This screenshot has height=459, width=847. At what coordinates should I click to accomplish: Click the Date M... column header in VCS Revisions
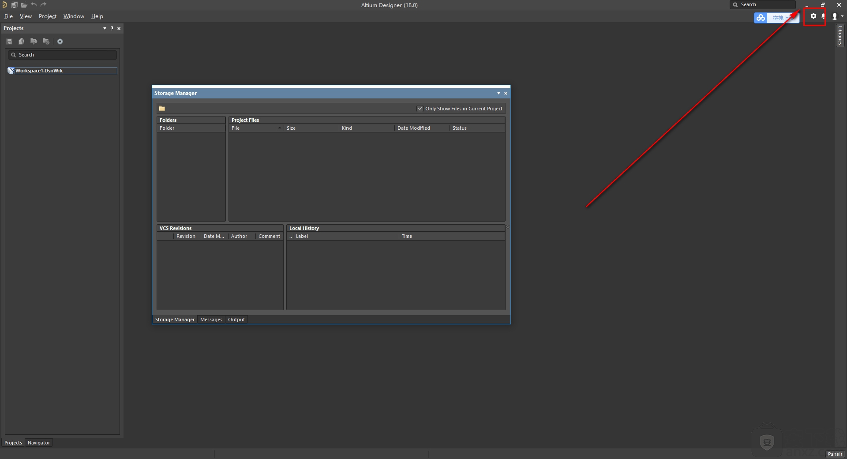click(x=214, y=236)
